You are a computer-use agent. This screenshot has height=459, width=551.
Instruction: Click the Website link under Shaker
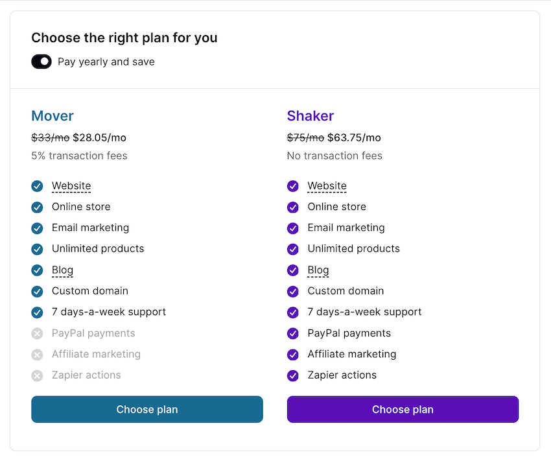[x=327, y=186]
